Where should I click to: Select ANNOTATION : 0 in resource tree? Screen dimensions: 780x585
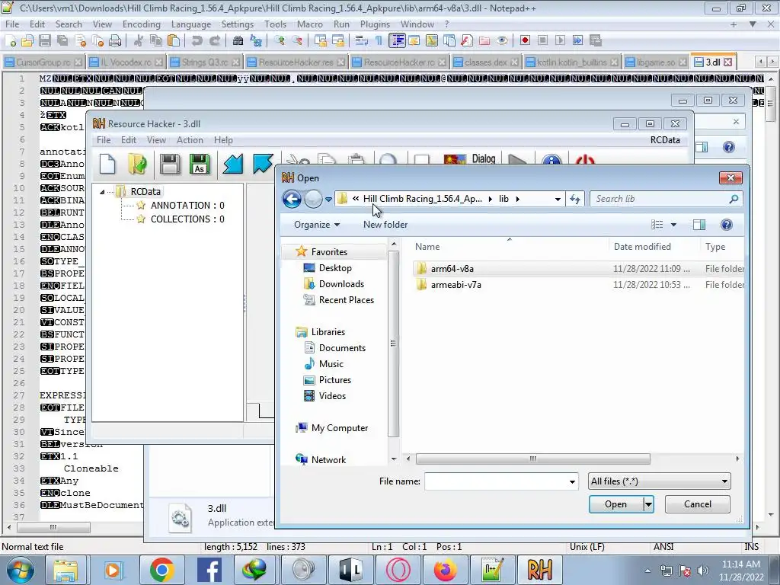click(x=187, y=206)
